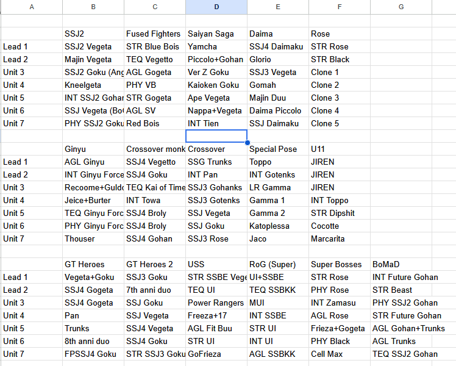This screenshot has width=456, height=366.
Task: Select column D header
Action: (x=216, y=7)
